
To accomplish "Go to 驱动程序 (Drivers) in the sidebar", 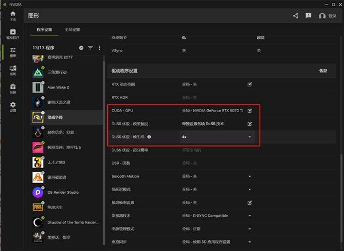I will [12, 33].
